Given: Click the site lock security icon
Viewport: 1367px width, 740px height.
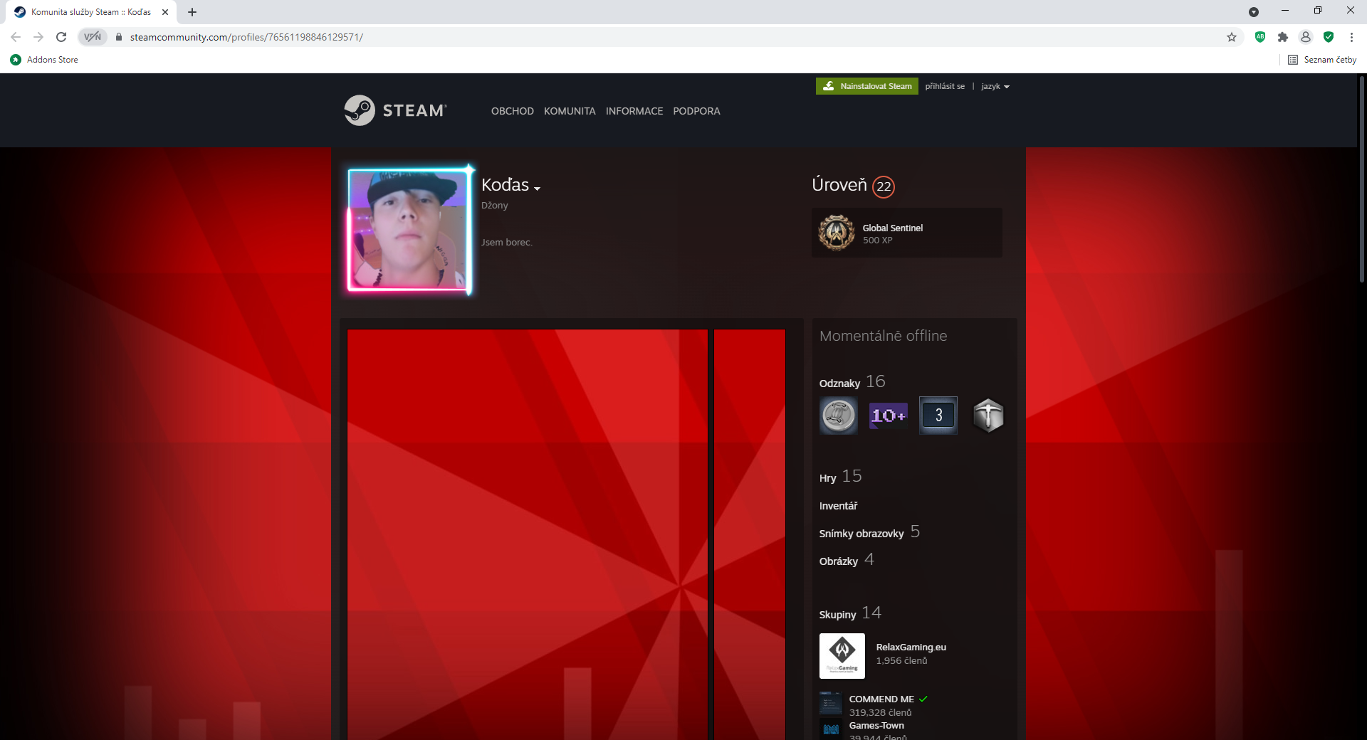Looking at the screenshot, I should point(119,37).
